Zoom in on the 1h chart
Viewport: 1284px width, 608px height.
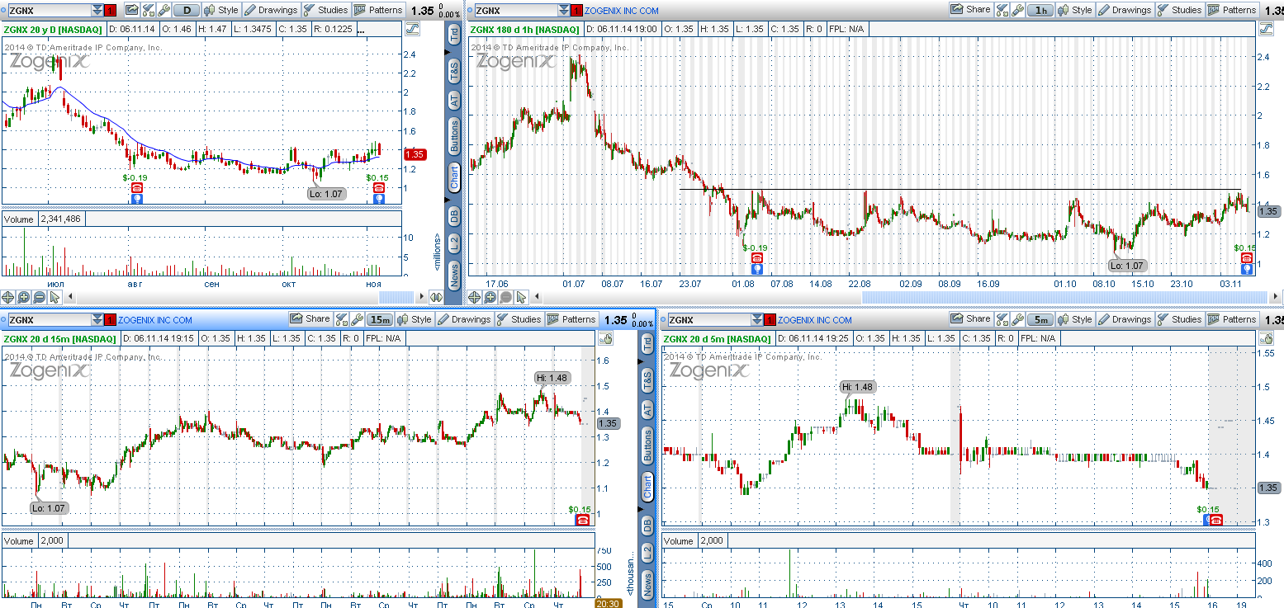490,297
